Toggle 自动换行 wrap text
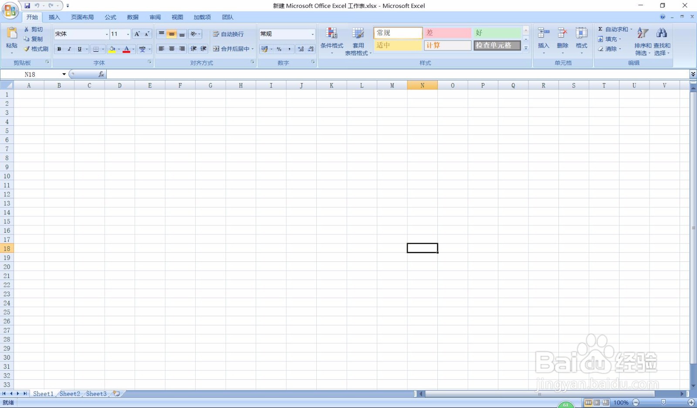The image size is (697, 408). (228, 34)
